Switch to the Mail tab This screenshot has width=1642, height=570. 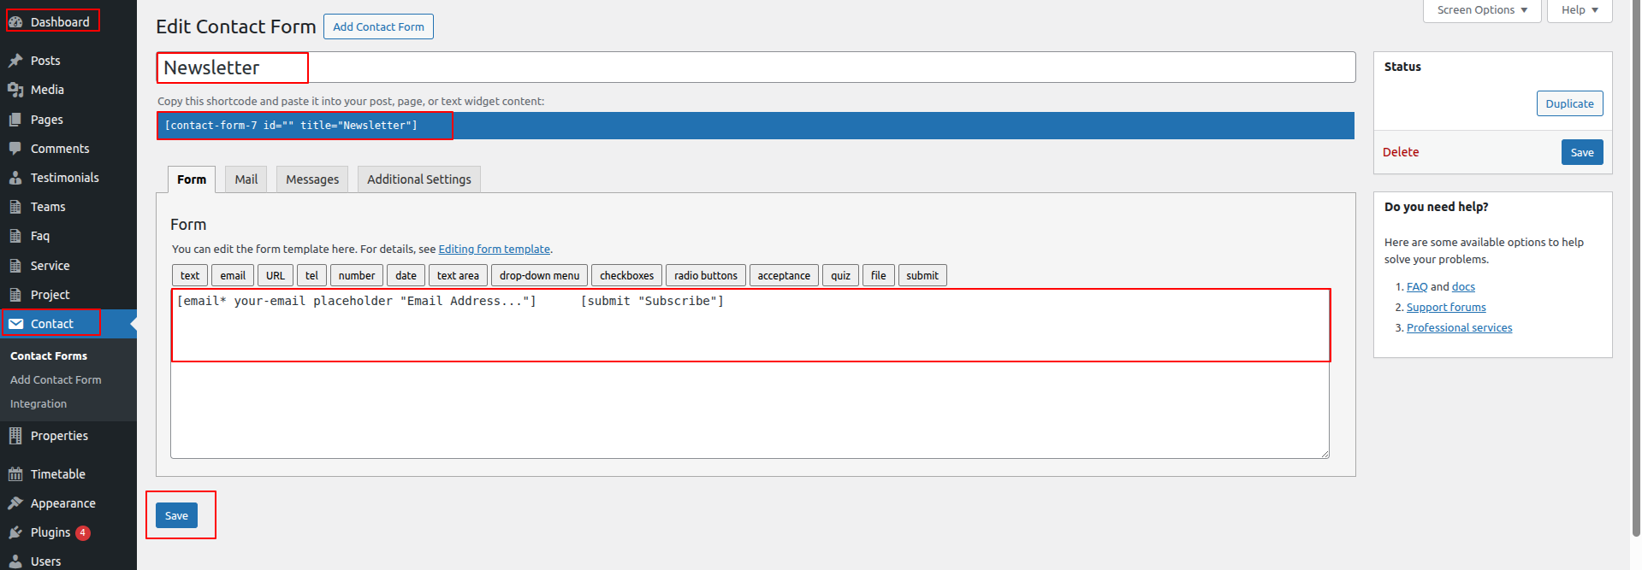[246, 179]
